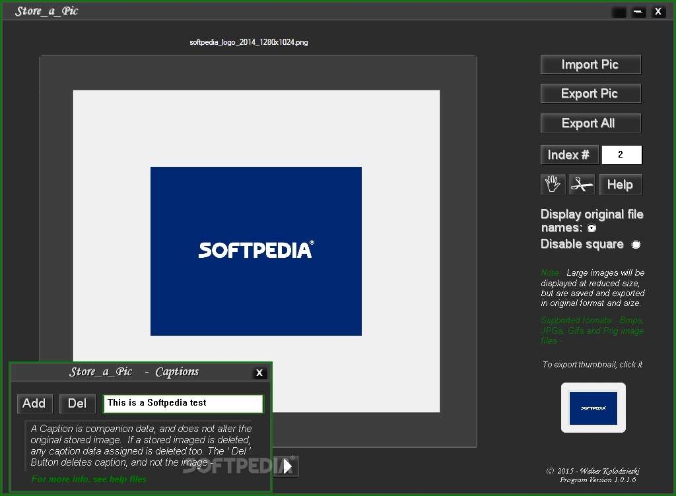Image resolution: width=676 pixels, height=496 pixels.
Task: Click the 'Program Version 1.0.1.6' text
Action: click(597, 480)
